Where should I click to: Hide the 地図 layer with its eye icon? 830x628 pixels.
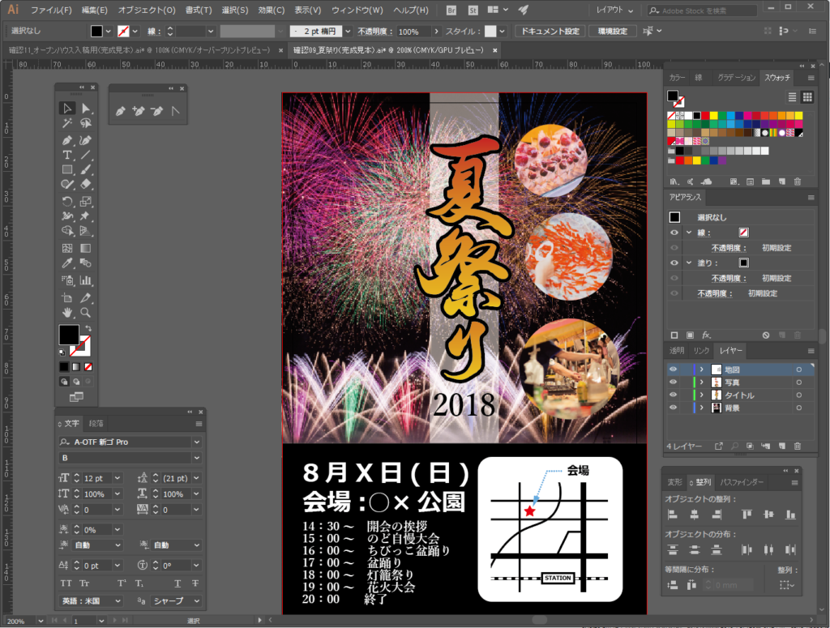coord(672,370)
